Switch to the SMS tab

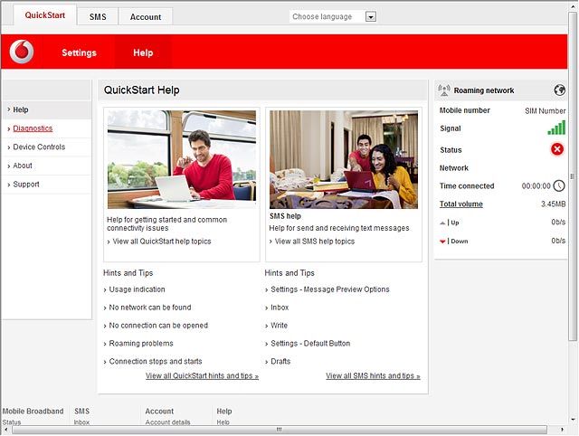(98, 17)
